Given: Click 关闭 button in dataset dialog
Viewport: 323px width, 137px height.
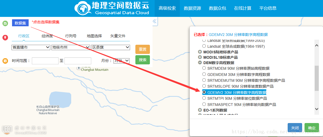Looking at the screenshot, I should coord(295,128).
